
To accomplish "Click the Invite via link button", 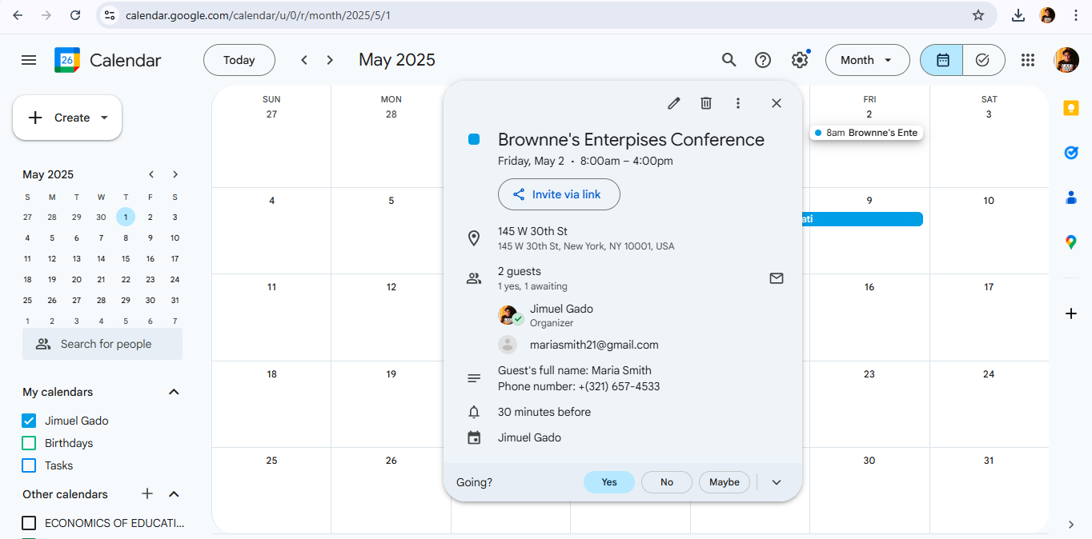I will coord(559,194).
